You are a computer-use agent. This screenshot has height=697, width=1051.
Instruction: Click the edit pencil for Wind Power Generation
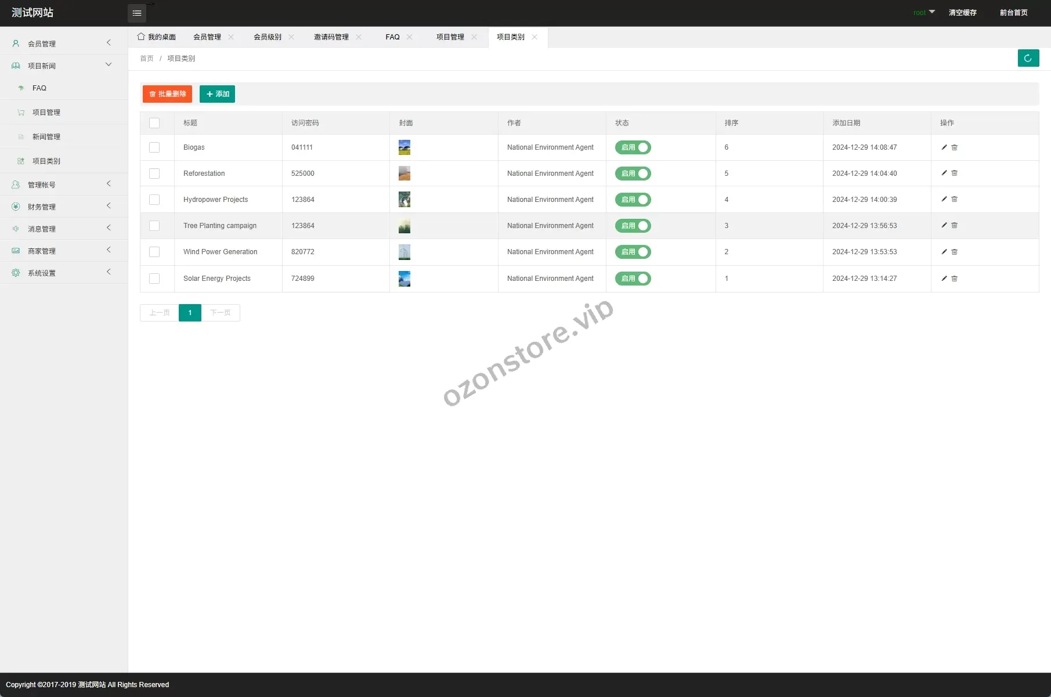(944, 252)
